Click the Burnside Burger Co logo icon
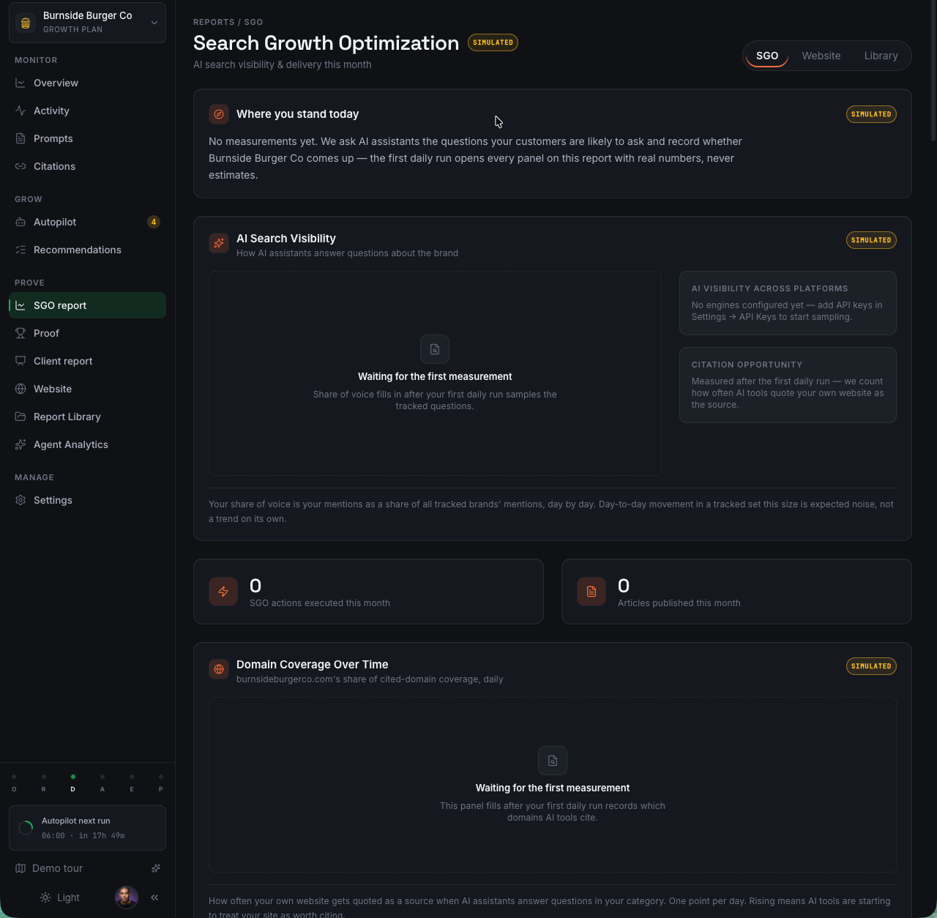Screen dimensions: 937x918 [26, 23]
